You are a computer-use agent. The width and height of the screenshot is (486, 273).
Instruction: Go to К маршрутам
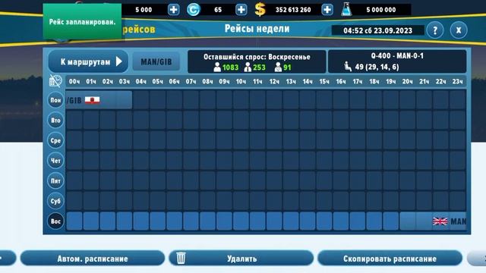(x=88, y=61)
